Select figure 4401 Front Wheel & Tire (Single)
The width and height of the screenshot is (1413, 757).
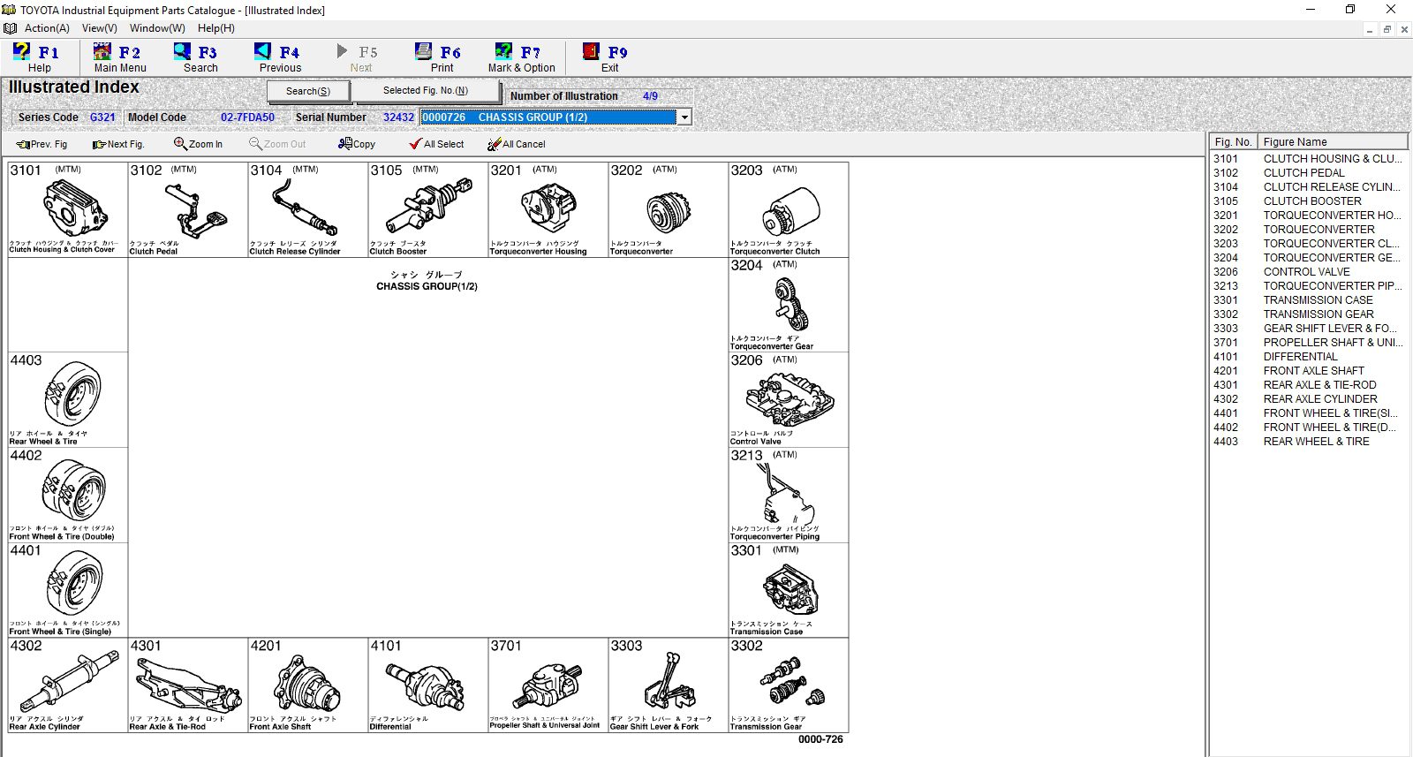point(68,590)
